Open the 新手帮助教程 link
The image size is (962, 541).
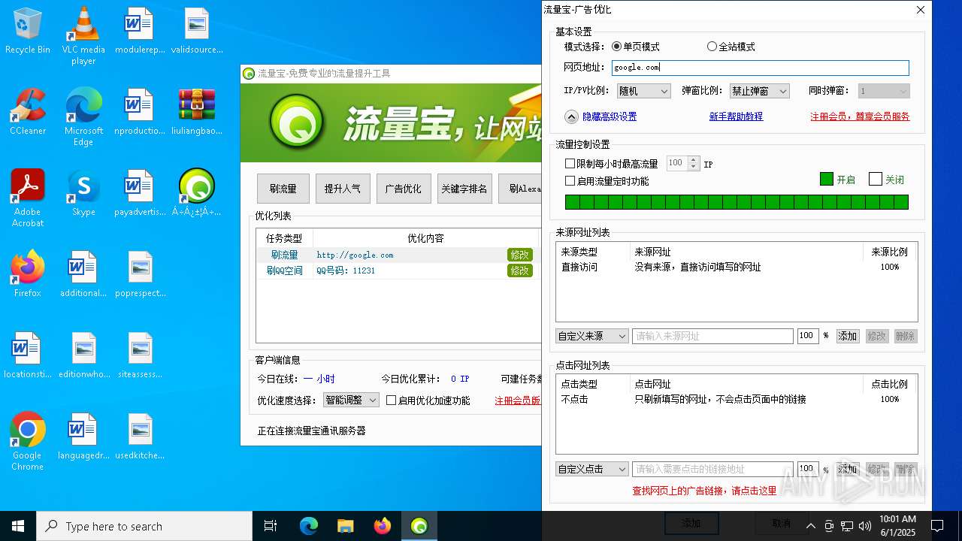736,116
